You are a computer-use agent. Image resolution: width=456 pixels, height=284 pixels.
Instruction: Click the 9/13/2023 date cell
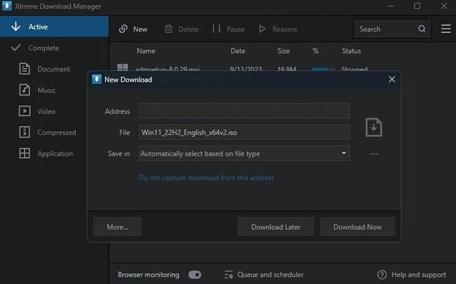point(246,69)
